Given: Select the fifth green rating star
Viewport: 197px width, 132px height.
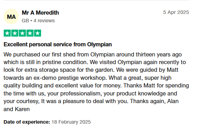Looking at the screenshot, I should tap(37, 33).
